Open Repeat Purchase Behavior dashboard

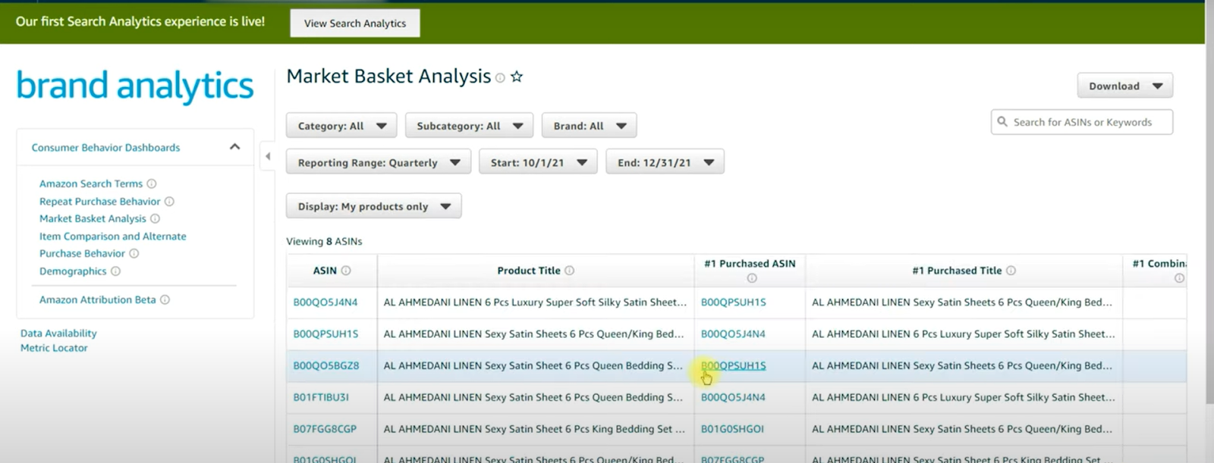100,202
